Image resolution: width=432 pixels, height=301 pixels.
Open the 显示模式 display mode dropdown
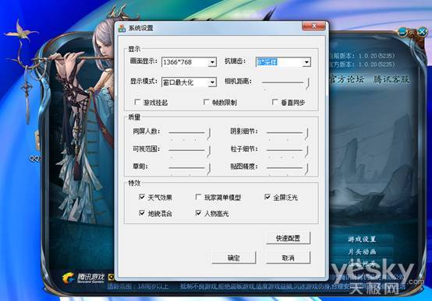tap(212, 82)
